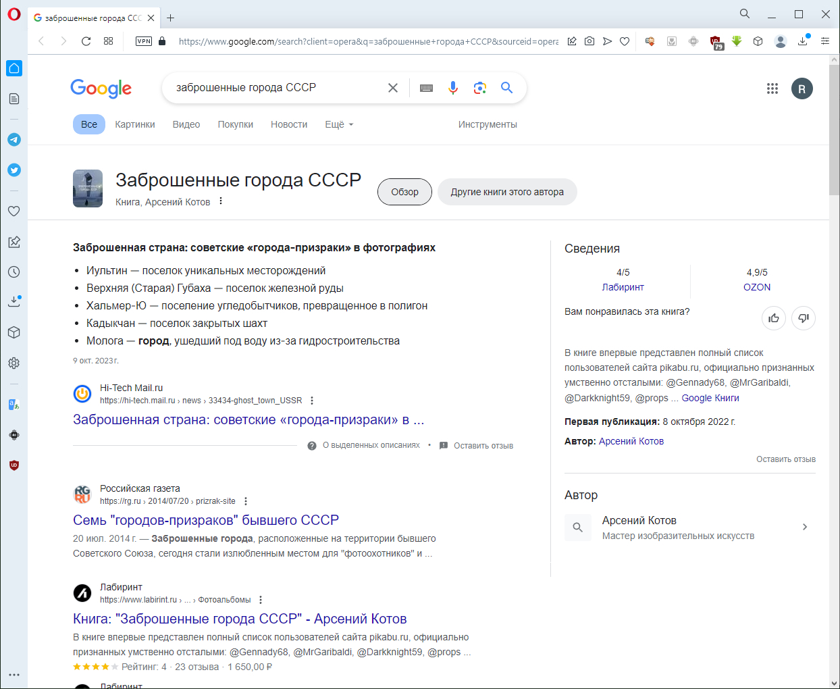Image resolution: width=840 pixels, height=689 pixels.
Task: Like the book with thumbs up
Action: (774, 318)
